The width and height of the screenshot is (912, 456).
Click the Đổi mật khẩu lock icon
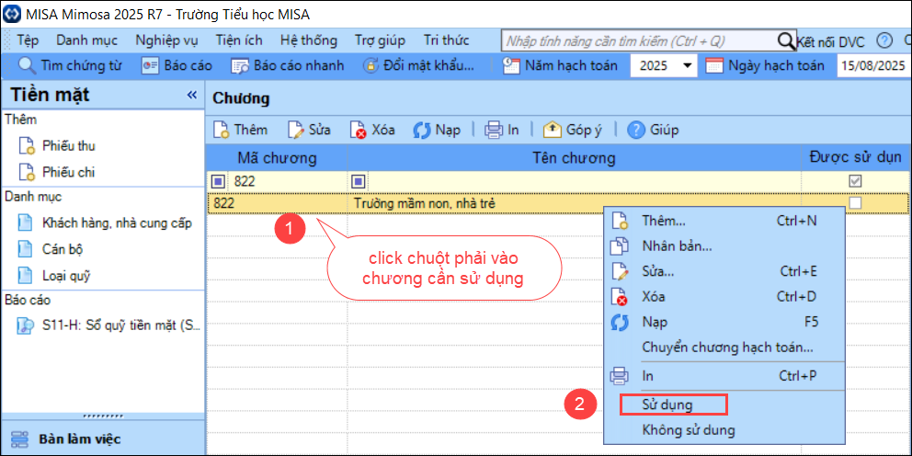(370, 65)
